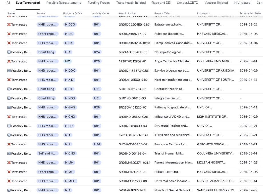
Task: Click the red X icon for 5R01DA058777-02
Action: [9, 34]
